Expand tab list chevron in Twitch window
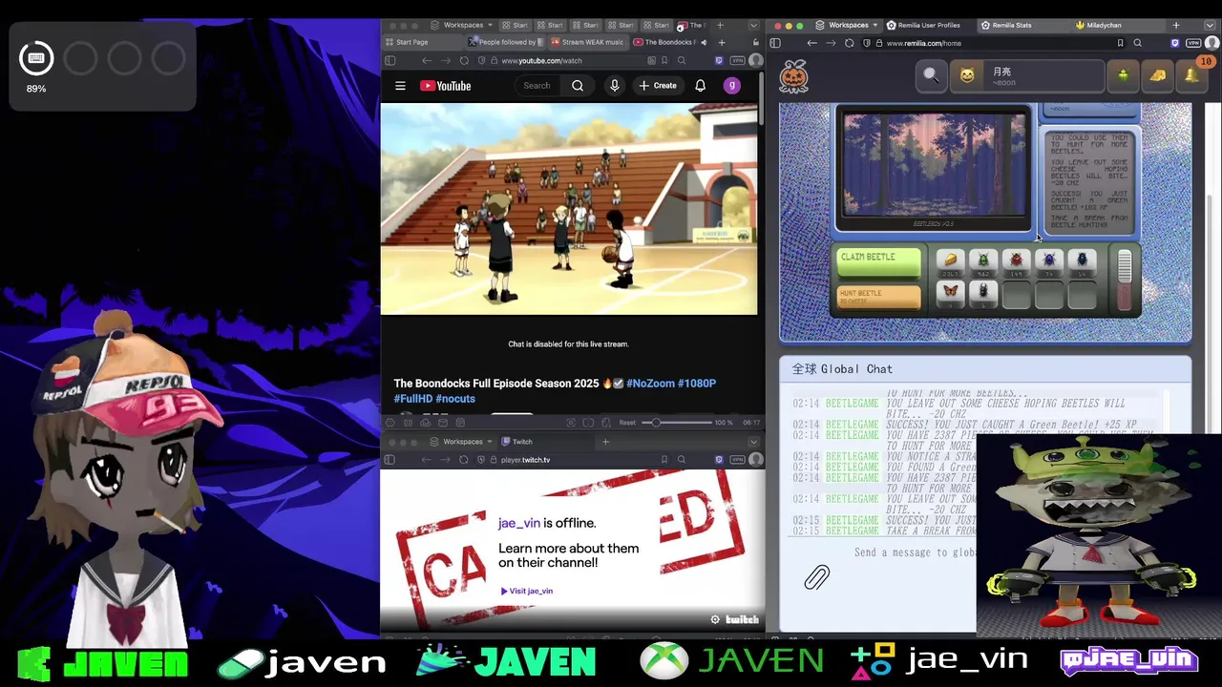 tap(753, 442)
